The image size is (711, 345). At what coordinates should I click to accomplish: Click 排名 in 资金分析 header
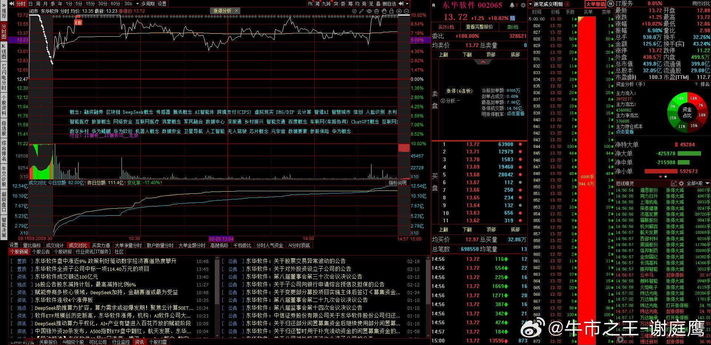pyautogui.click(x=705, y=84)
